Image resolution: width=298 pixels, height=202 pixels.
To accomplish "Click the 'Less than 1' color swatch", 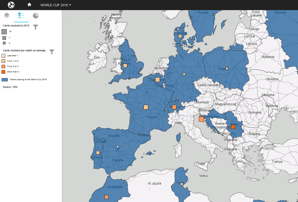I will point(3,56).
